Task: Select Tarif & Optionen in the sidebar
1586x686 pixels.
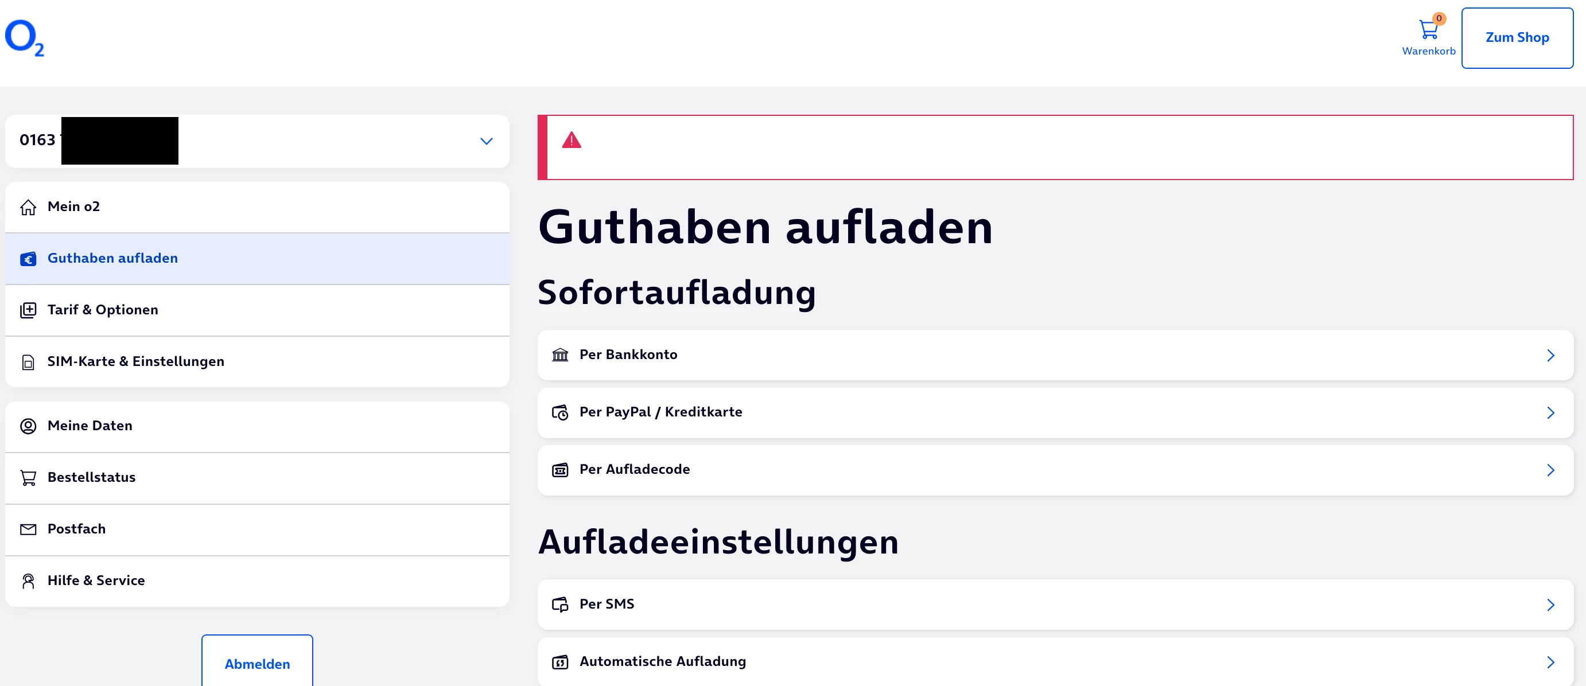Action: pyautogui.click(x=103, y=310)
